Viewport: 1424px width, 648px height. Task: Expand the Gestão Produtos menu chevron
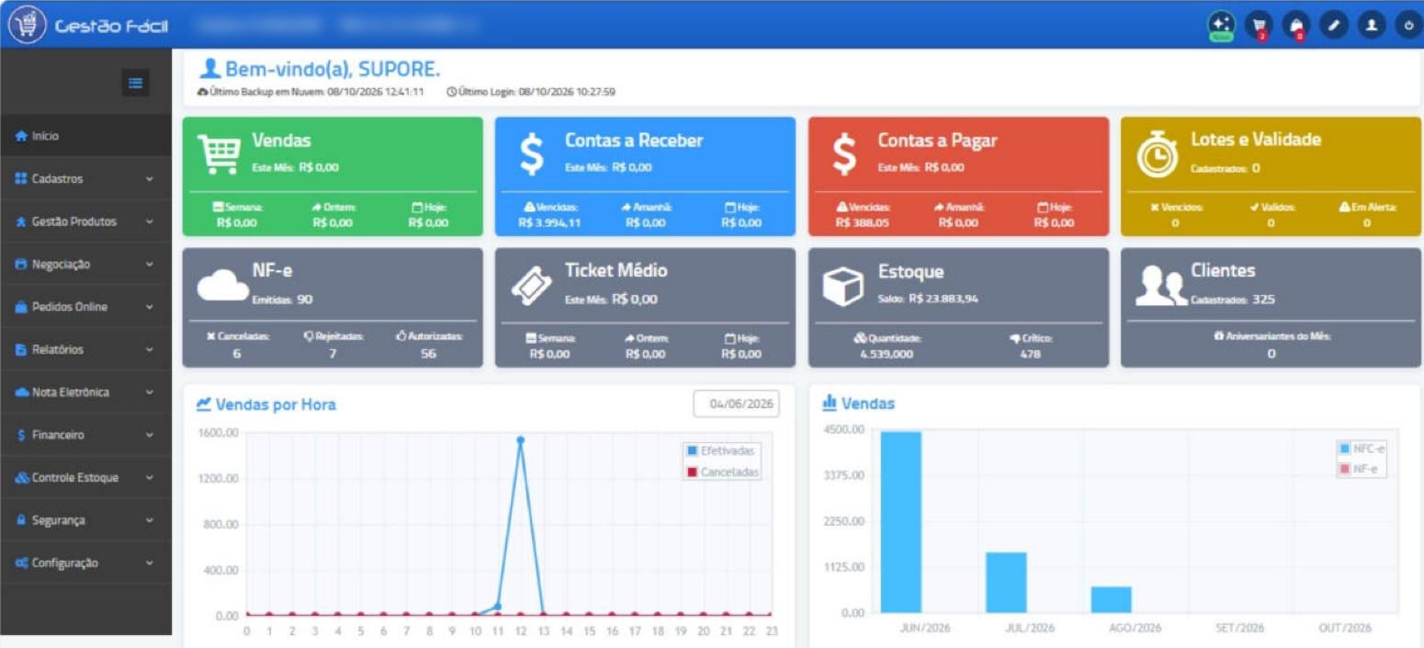pyautogui.click(x=150, y=222)
